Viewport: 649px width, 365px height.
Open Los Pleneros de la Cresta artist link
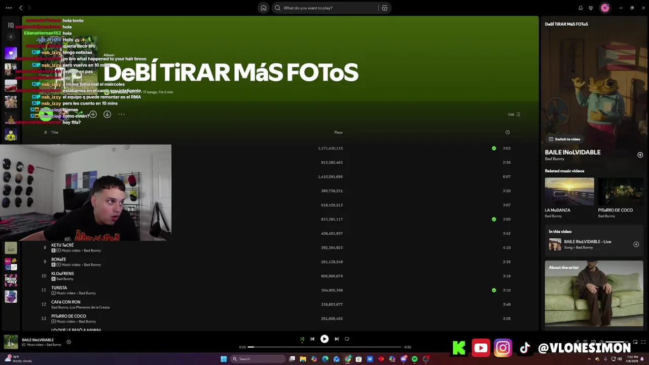[90, 307]
